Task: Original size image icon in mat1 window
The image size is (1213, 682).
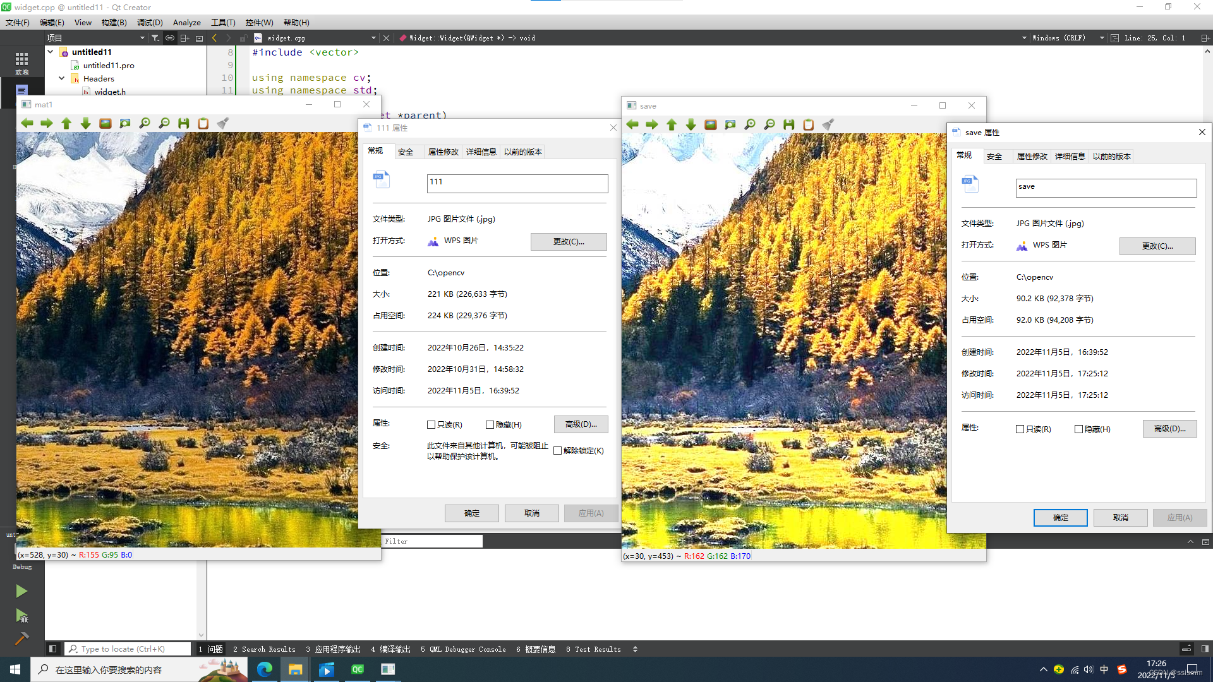Action: [x=106, y=123]
